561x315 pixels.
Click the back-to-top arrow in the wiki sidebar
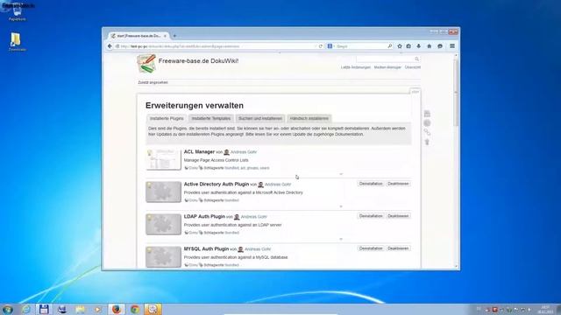click(427, 142)
